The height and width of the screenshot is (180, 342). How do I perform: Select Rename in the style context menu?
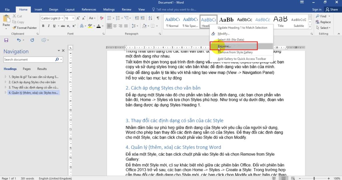(x=224, y=46)
